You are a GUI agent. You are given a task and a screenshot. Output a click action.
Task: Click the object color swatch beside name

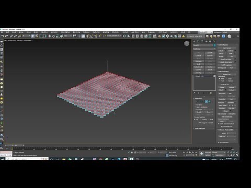[x=214, y=45]
